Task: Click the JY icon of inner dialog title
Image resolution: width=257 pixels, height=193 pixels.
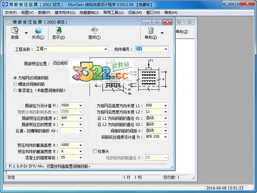Action: point(9,22)
